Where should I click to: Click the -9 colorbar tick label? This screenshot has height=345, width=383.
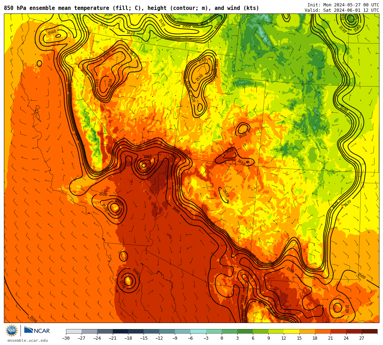[x=174, y=338]
